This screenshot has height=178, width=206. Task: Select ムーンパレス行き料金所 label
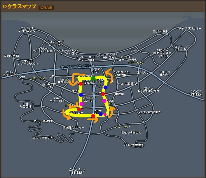click(x=77, y=171)
